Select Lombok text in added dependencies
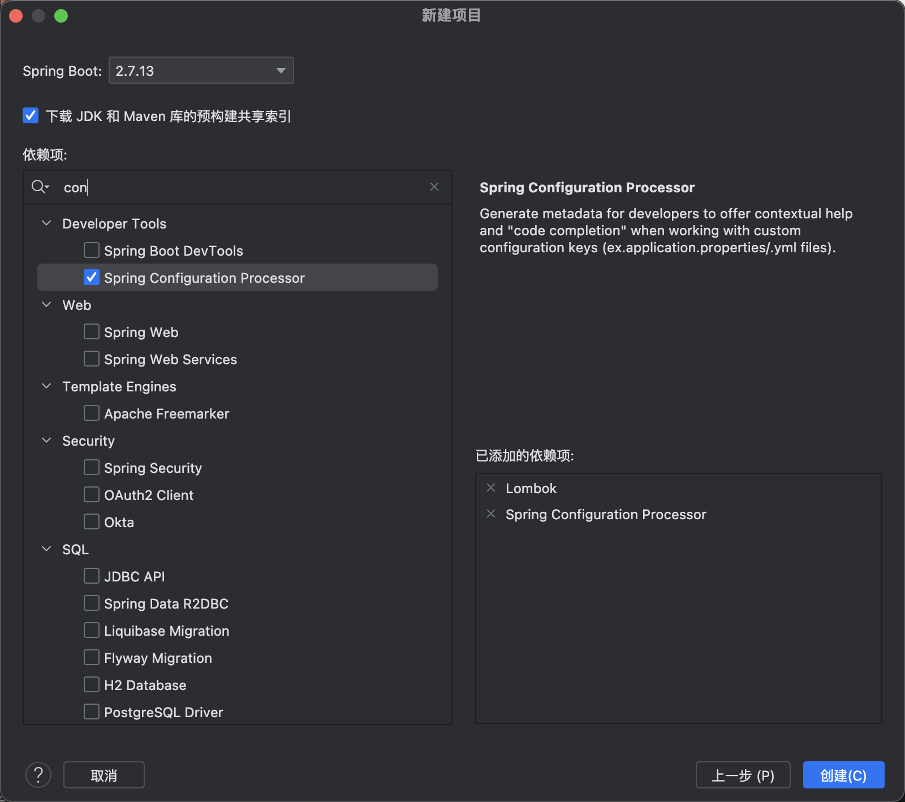The height and width of the screenshot is (802, 905). pyautogui.click(x=531, y=488)
